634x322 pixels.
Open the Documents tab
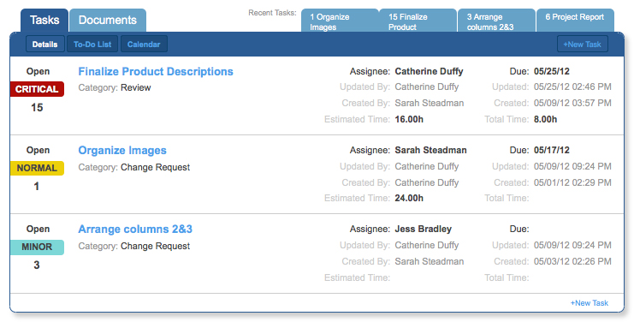point(108,21)
